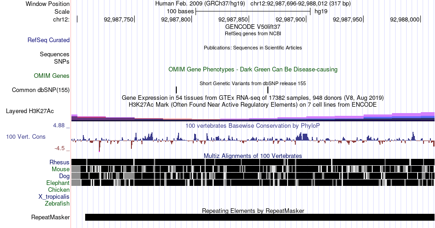Click the X_tropicalis alignment label

54,197
